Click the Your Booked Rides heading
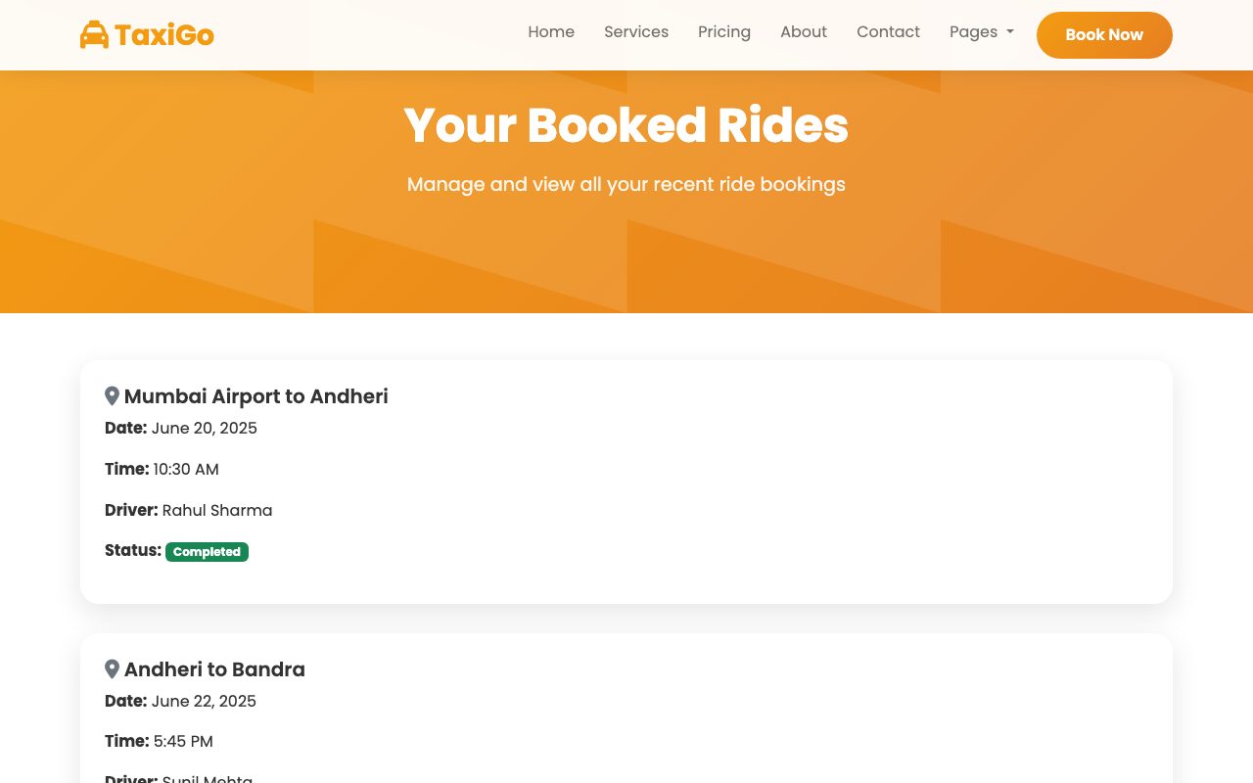This screenshot has width=1253, height=783. (626, 125)
